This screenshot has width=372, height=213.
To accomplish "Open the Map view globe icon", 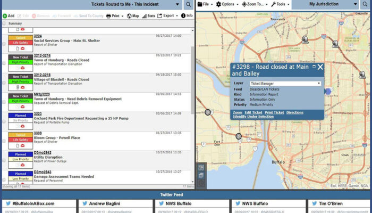I will click(129, 16).
